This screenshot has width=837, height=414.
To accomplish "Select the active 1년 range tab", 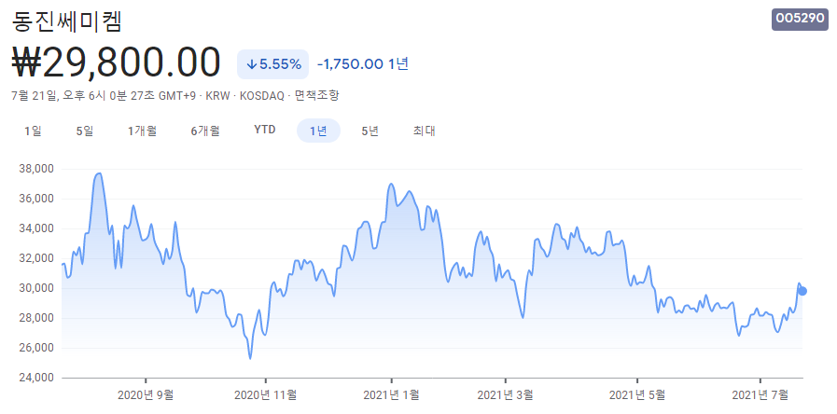I will click(x=318, y=131).
